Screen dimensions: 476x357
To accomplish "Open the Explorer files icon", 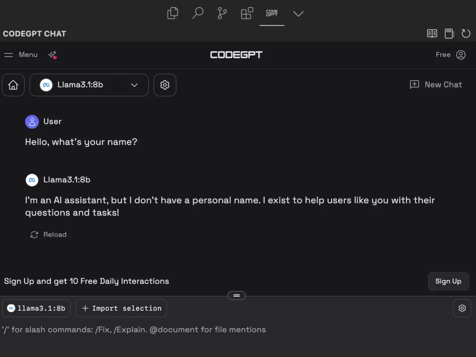I will click(x=173, y=13).
